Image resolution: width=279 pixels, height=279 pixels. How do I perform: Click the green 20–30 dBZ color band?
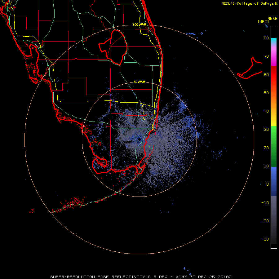coord(274,139)
